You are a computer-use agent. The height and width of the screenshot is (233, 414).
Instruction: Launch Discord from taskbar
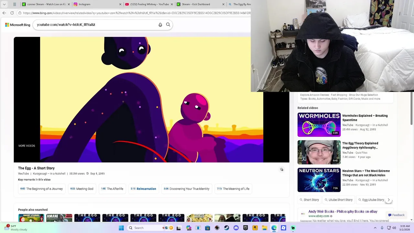(236, 228)
